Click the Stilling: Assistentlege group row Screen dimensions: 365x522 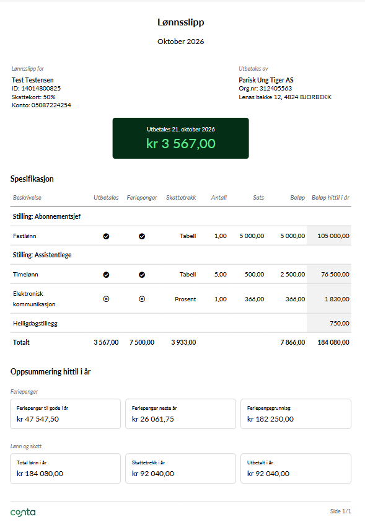[x=181, y=255]
